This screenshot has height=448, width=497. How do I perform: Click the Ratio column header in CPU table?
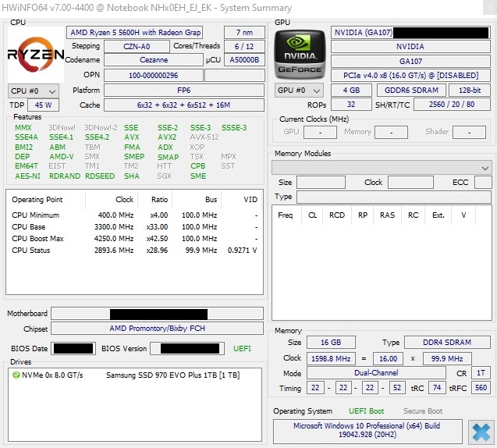(x=155, y=200)
